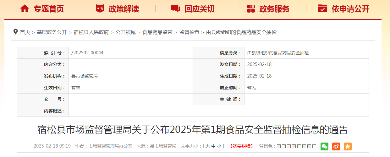Image resolution: width=390 pixels, height=157 pixels.
Task: Open the 政务服务 menu item
Action: point(274,9)
